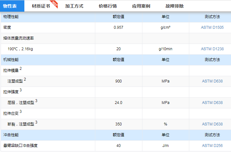The image size is (231, 152).
Task: Click the 冲击性能 section header
Action: [x=11, y=135]
